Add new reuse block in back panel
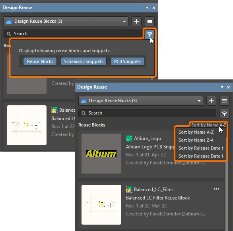 click(136, 21)
